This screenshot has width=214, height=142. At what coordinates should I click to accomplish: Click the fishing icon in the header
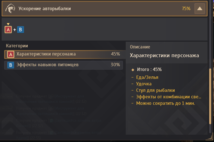tap(10, 8)
